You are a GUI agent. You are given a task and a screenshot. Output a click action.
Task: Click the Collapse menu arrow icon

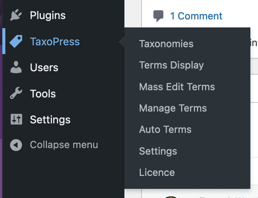(x=16, y=145)
